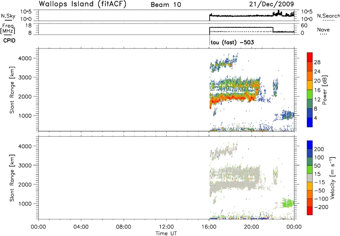This screenshot has width=340, height=236.
Task: Click the 'CPID' label
Action: 9,40
